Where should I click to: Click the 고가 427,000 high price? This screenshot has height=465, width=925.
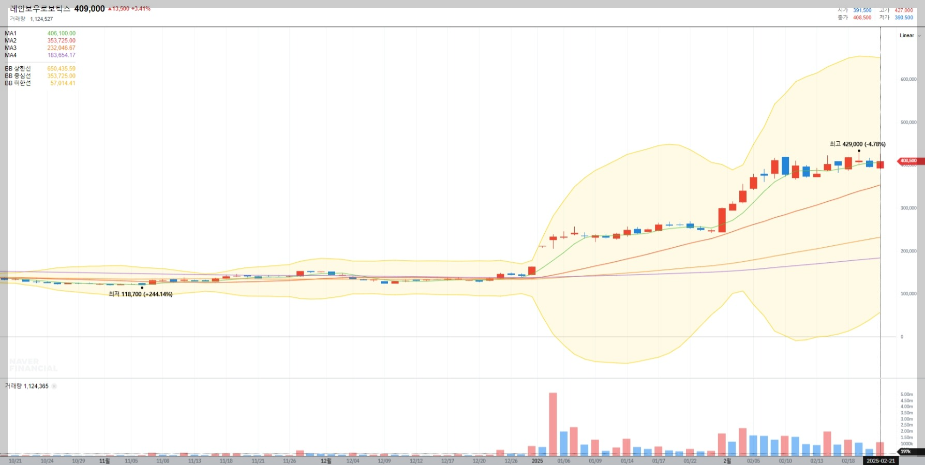[896, 10]
